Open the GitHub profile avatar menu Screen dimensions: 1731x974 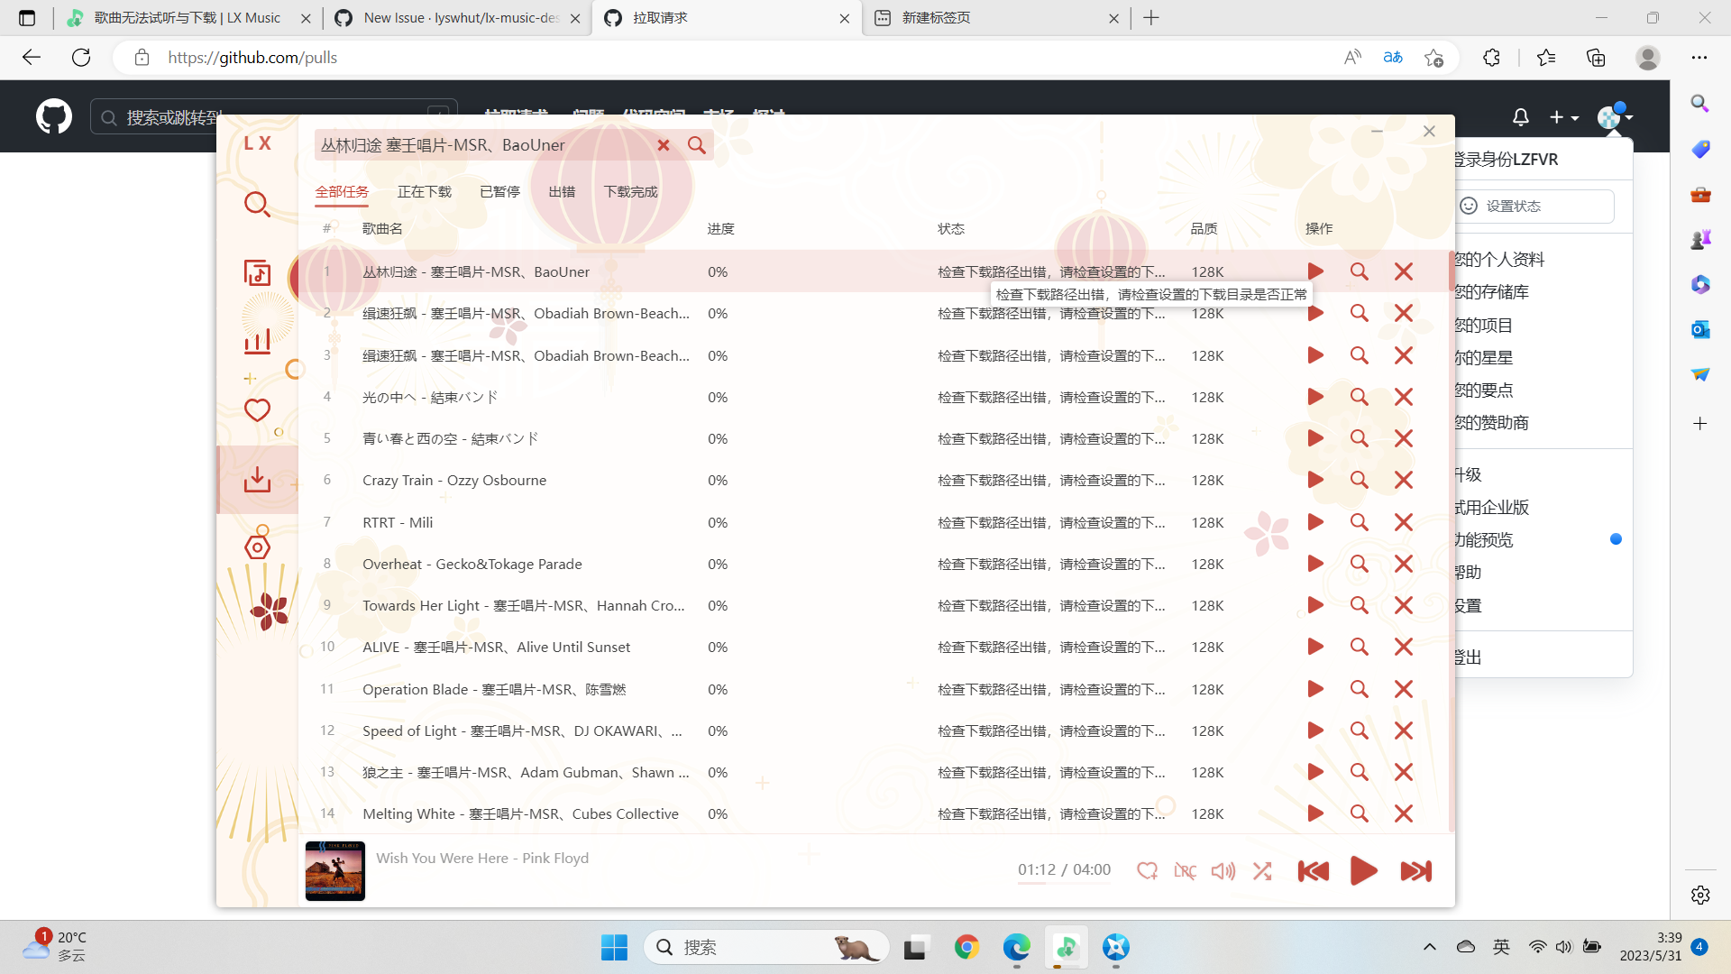pyautogui.click(x=1614, y=115)
